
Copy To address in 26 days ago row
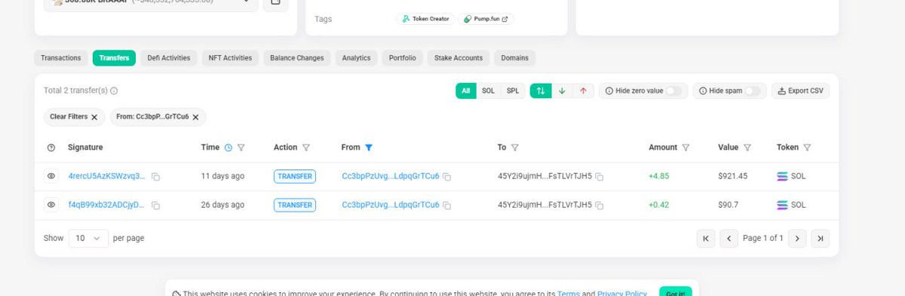click(x=600, y=206)
